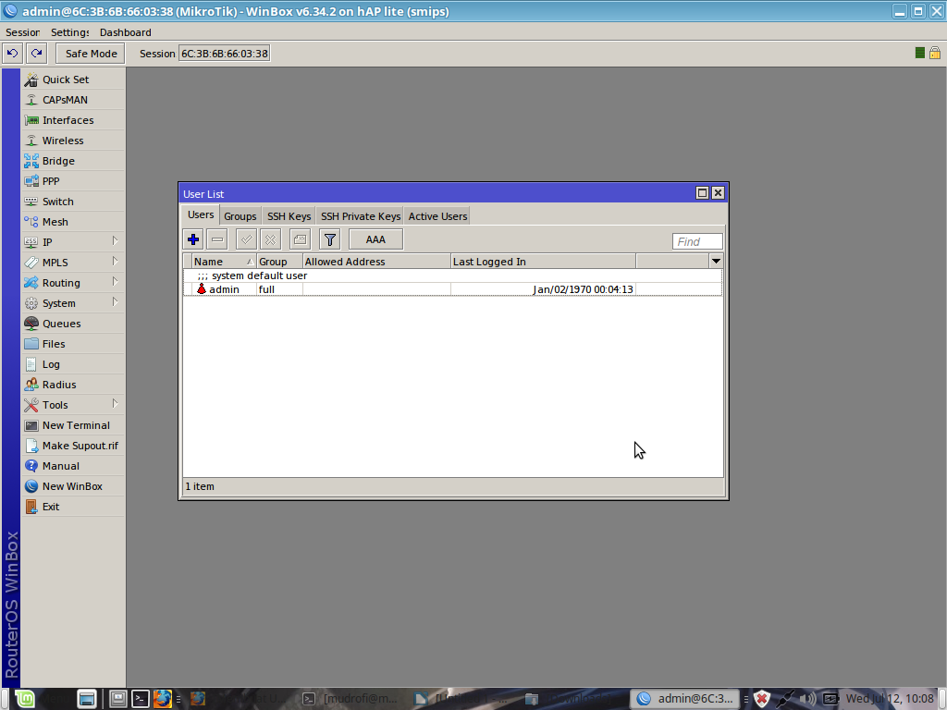
Task: Select the Users tab
Action: coord(201,214)
